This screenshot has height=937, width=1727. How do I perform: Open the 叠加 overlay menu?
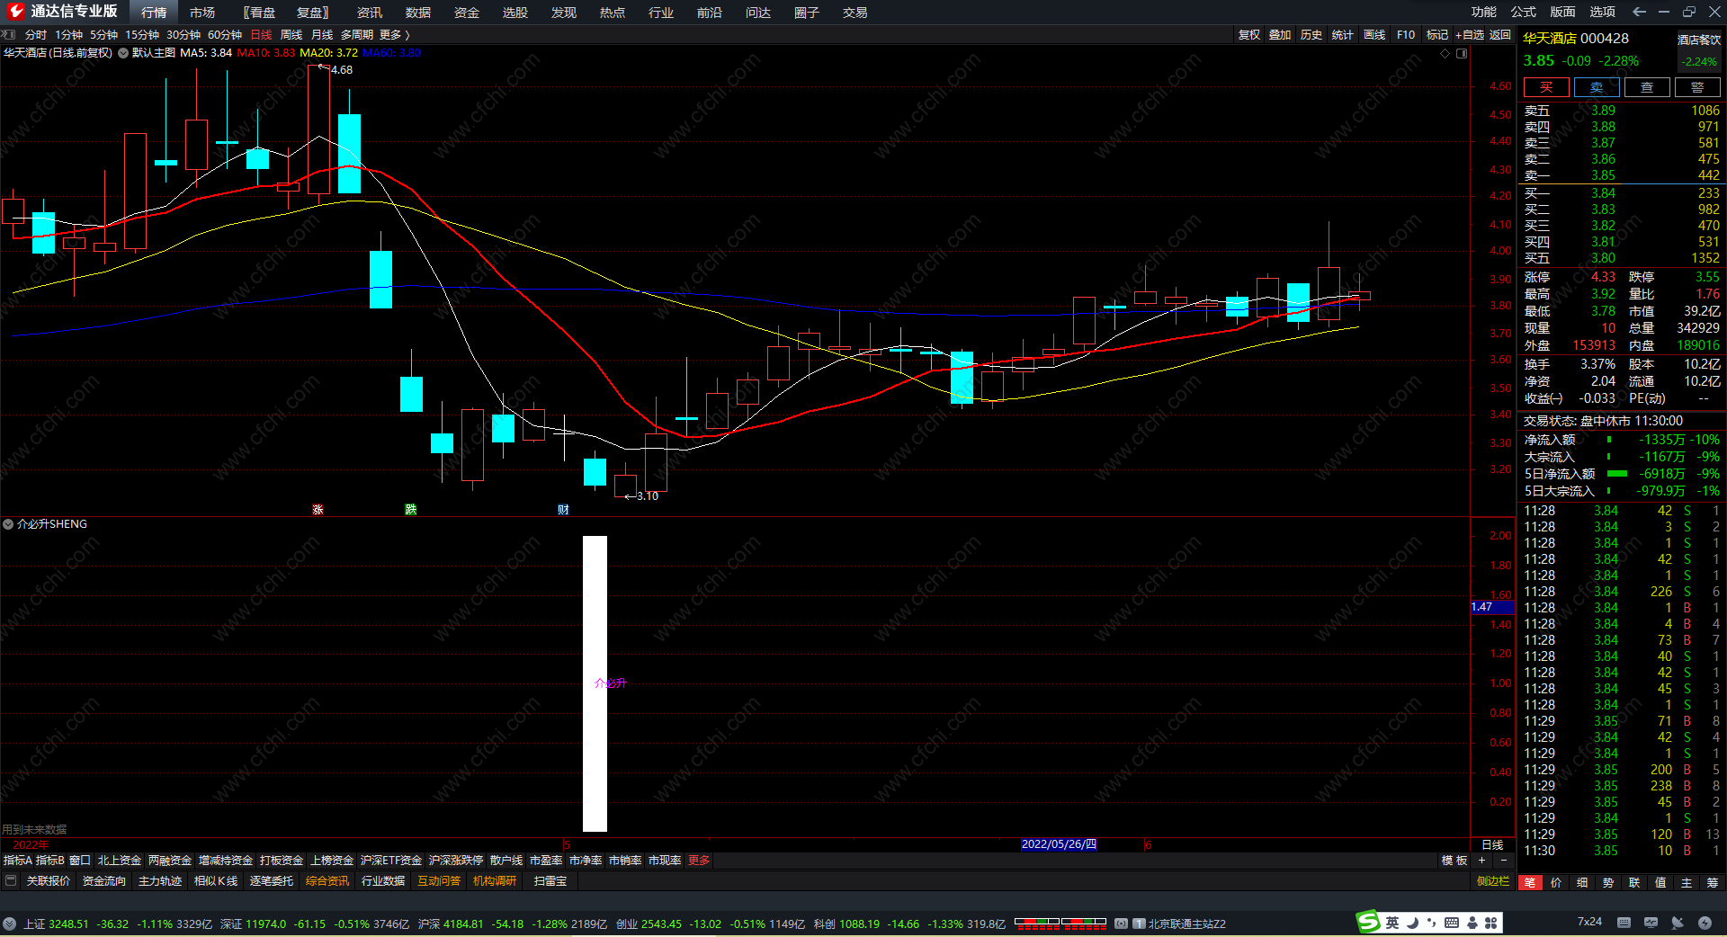coord(1280,34)
